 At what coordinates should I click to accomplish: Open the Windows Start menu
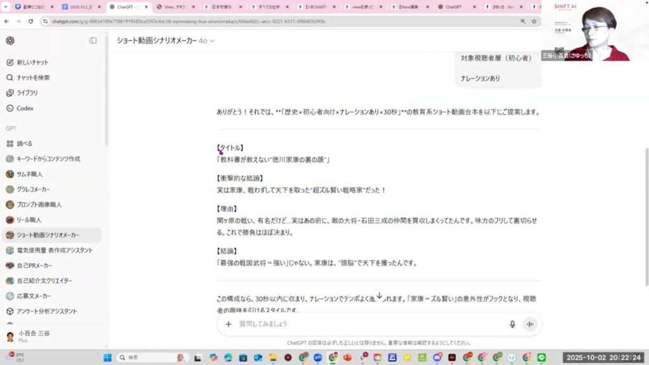[106, 357]
